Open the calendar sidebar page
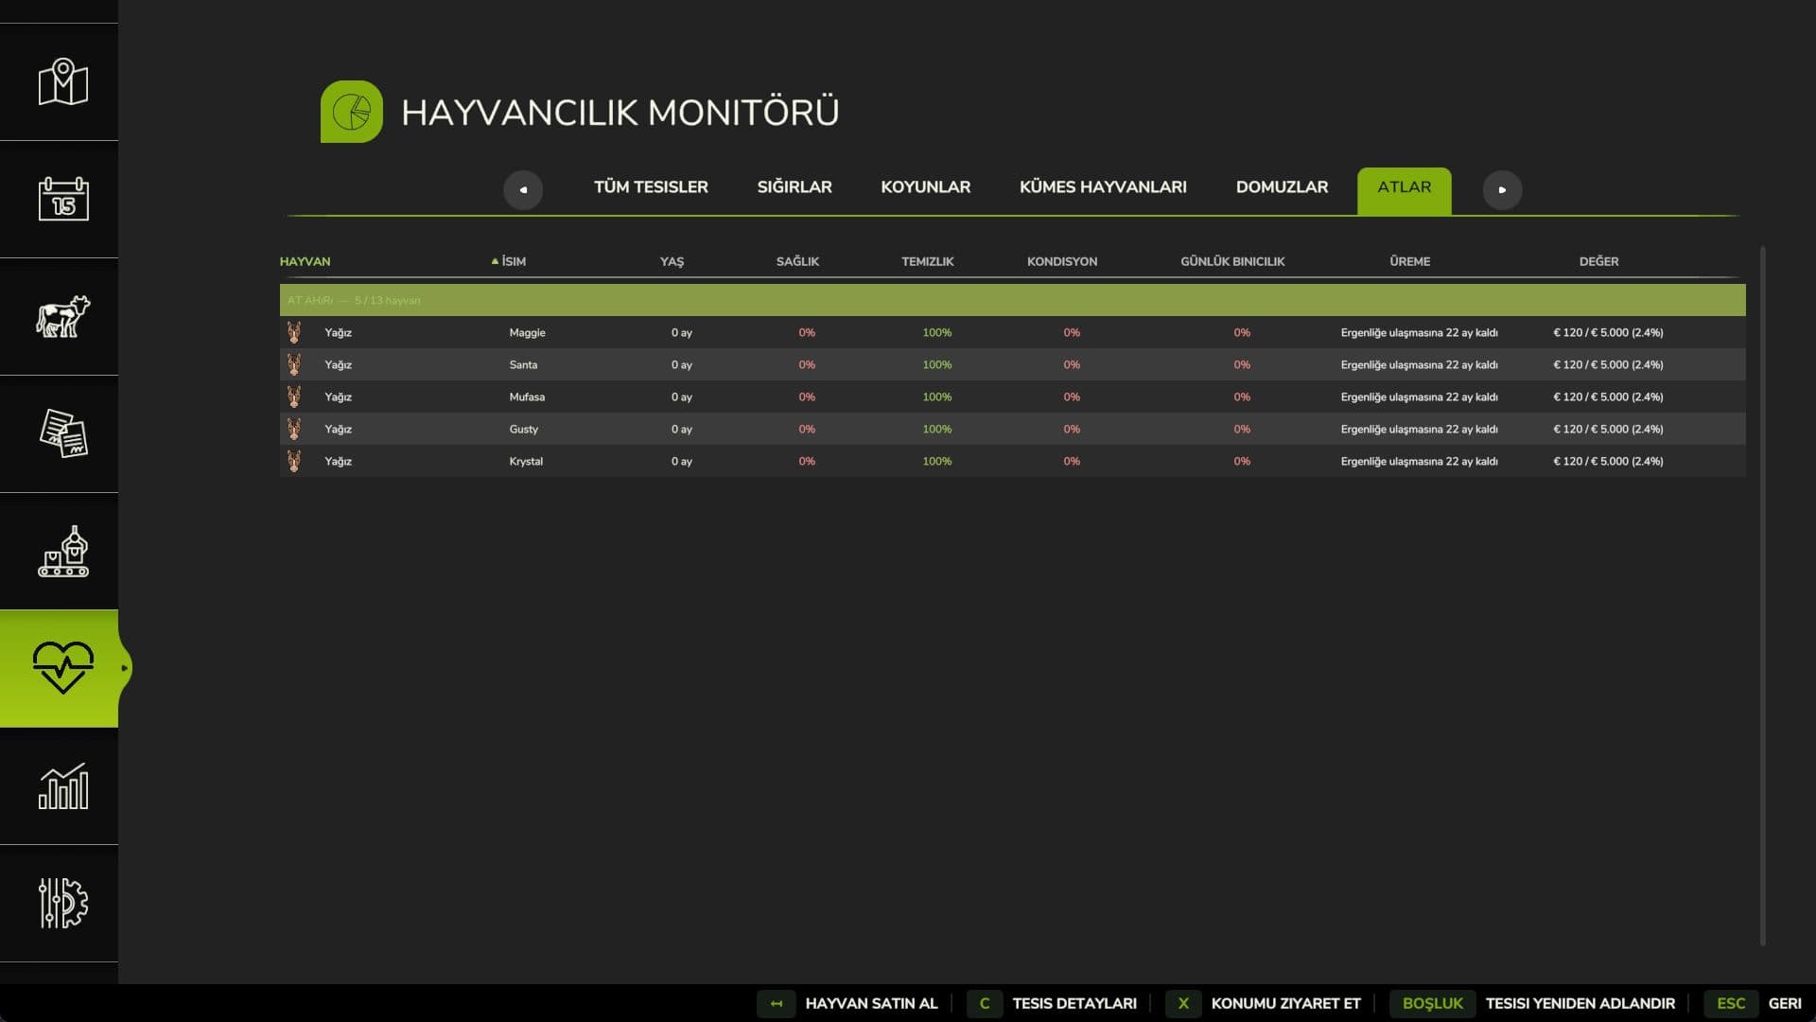 coord(62,200)
